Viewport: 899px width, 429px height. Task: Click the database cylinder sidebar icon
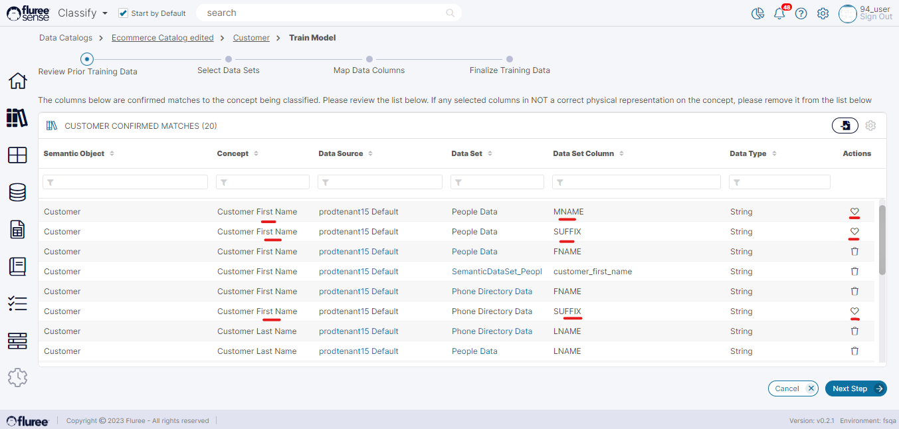point(17,193)
